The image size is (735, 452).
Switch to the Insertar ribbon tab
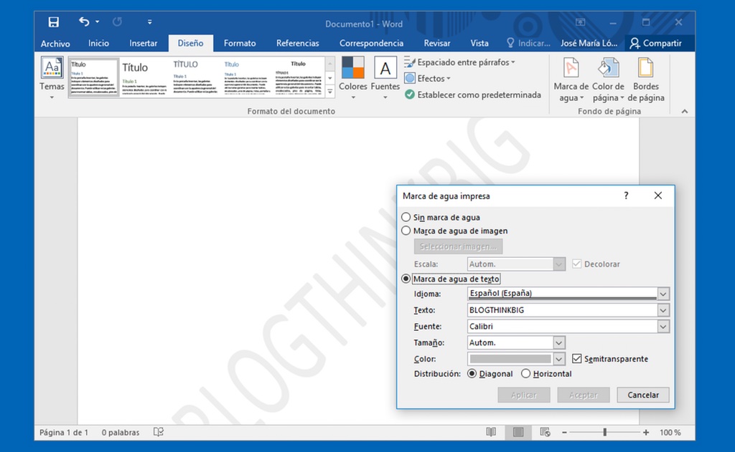(144, 43)
